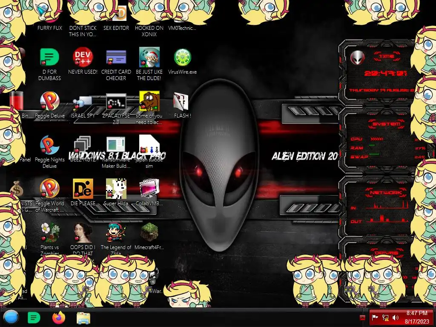Launch Firefox from the taskbar

59,318
